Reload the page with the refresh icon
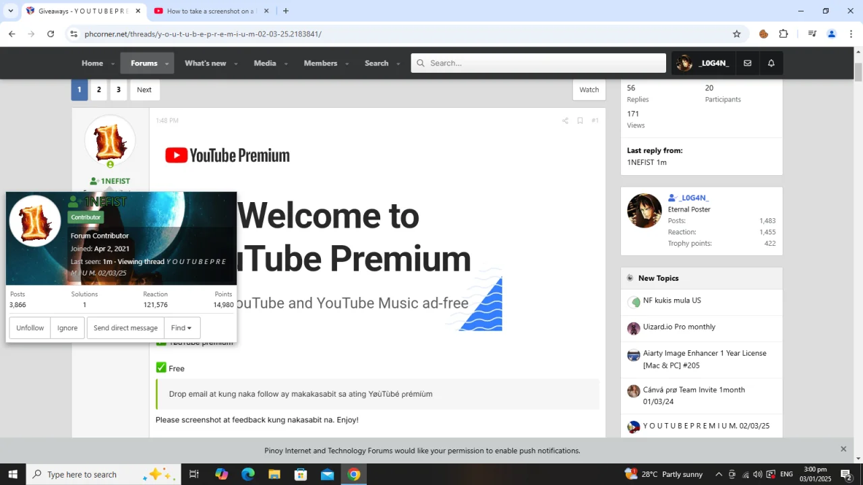Screen dimensions: 863x485 [51, 34]
